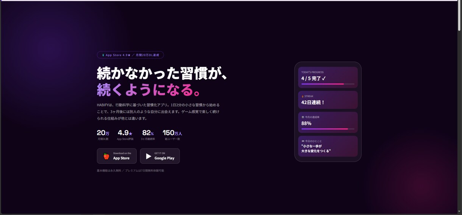The image size is (462, 215).
Task: Click the paragraph starting with HABIFYは
Action: (158, 111)
